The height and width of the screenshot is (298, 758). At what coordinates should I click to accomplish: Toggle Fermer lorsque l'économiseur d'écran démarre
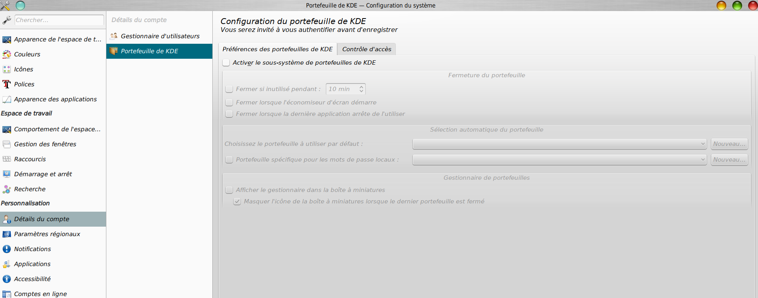click(229, 102)
